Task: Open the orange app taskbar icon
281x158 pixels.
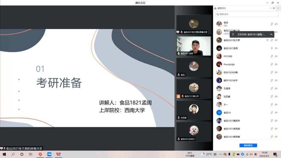Action: [40, 154]
